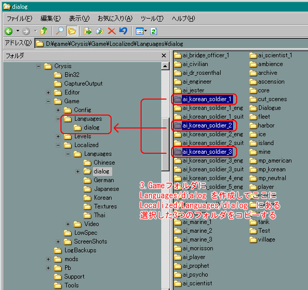Expand the ScreenShots tree node

pos(58,242)
